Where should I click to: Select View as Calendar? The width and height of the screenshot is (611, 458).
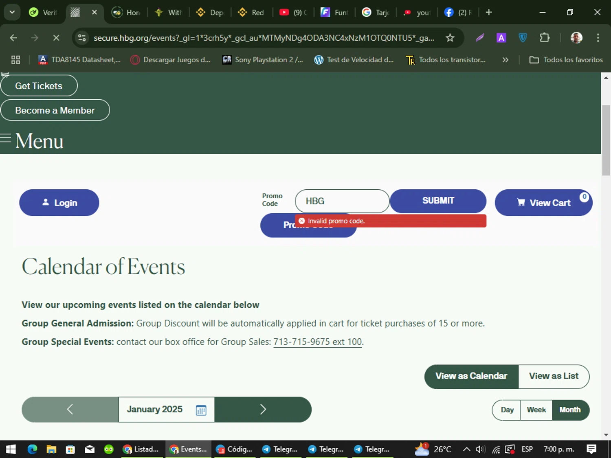click(x=471, y=376)
